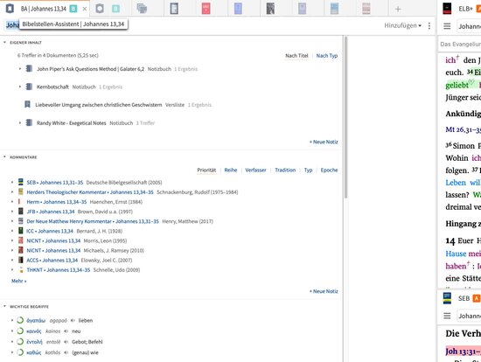This screenshot has width=481, height=362.
Task: Expand the ICC commentary row
Action: click(12, 231)
